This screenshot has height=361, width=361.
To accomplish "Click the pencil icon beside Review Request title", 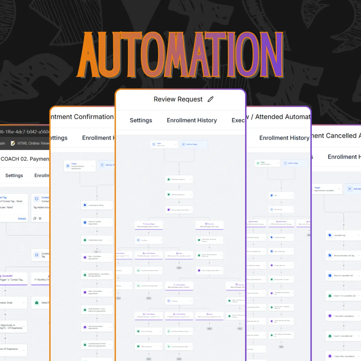I will pyautogui.click(x=211, y=99).
